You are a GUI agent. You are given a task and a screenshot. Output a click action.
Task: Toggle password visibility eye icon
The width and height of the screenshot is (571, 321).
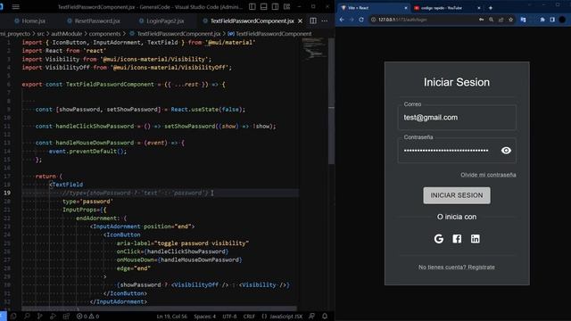[x=506, y=151]
